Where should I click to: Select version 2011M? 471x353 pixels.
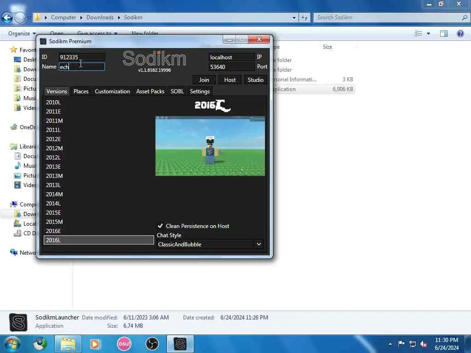pyautogui.click(x=99, y=121)
